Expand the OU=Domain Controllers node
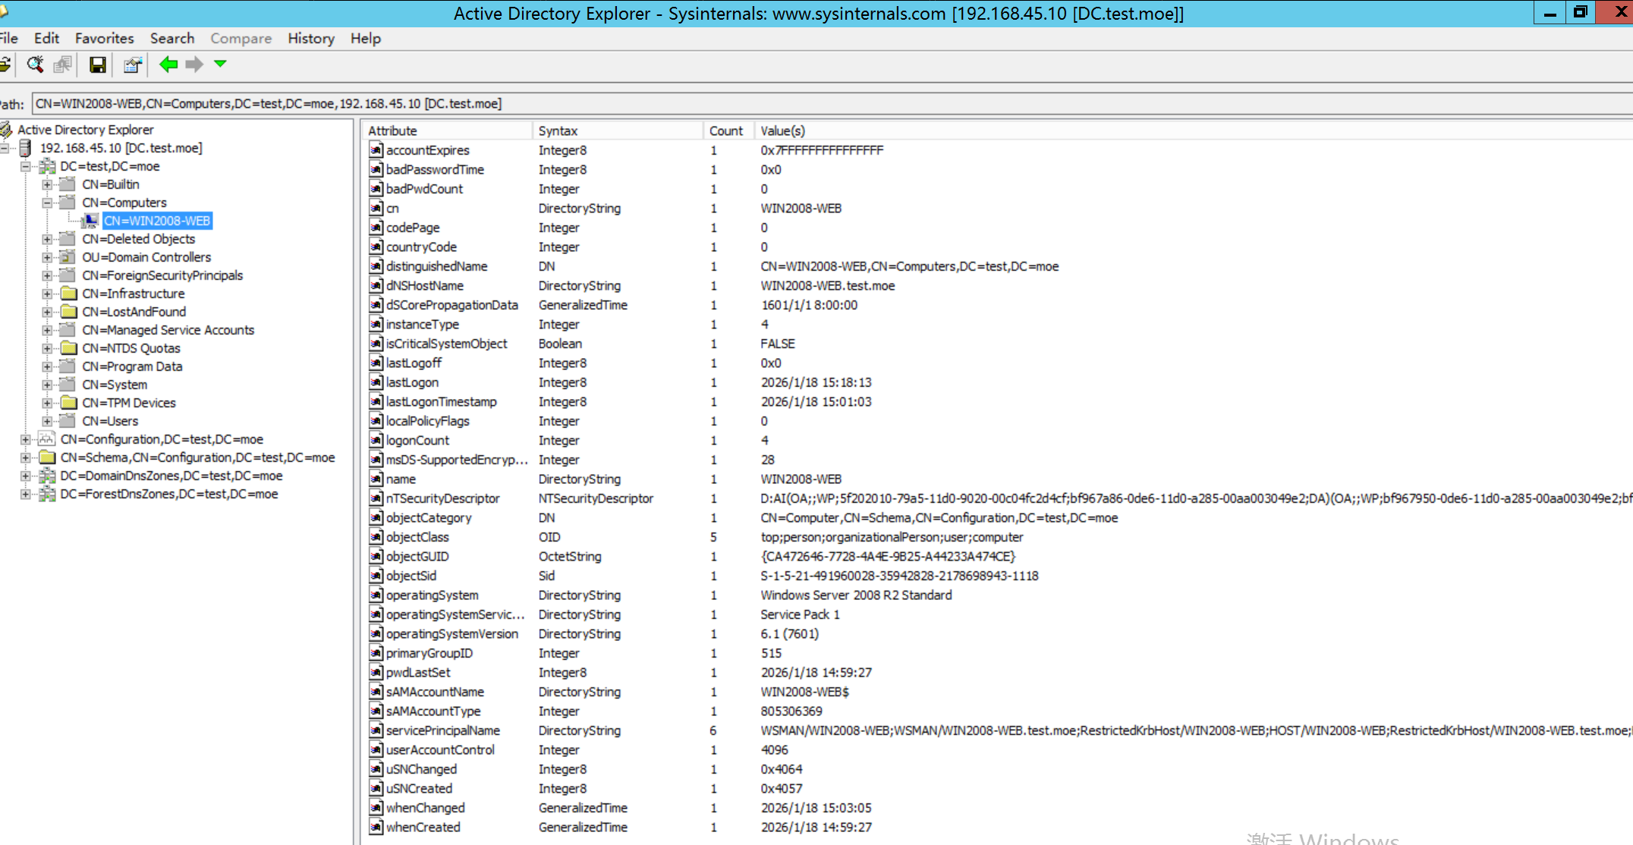Image resolution: width=1633 pixels, height=845 pixels. click(x=47, y=257)
